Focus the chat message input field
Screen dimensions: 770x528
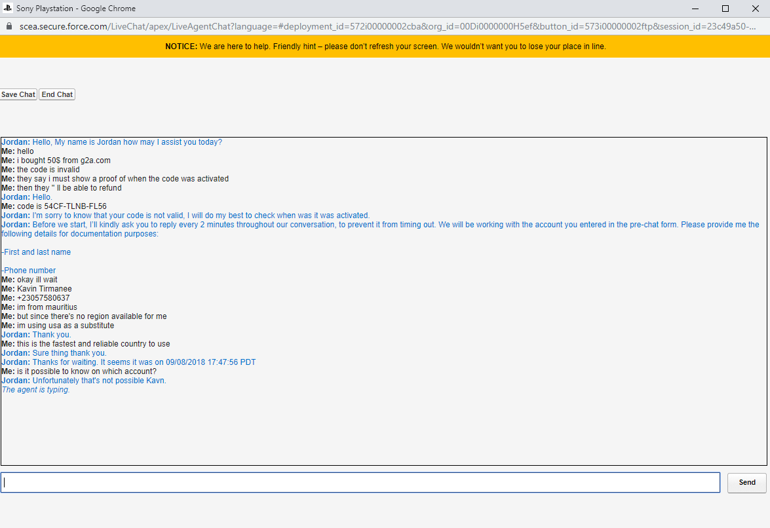tap(360, 482)
